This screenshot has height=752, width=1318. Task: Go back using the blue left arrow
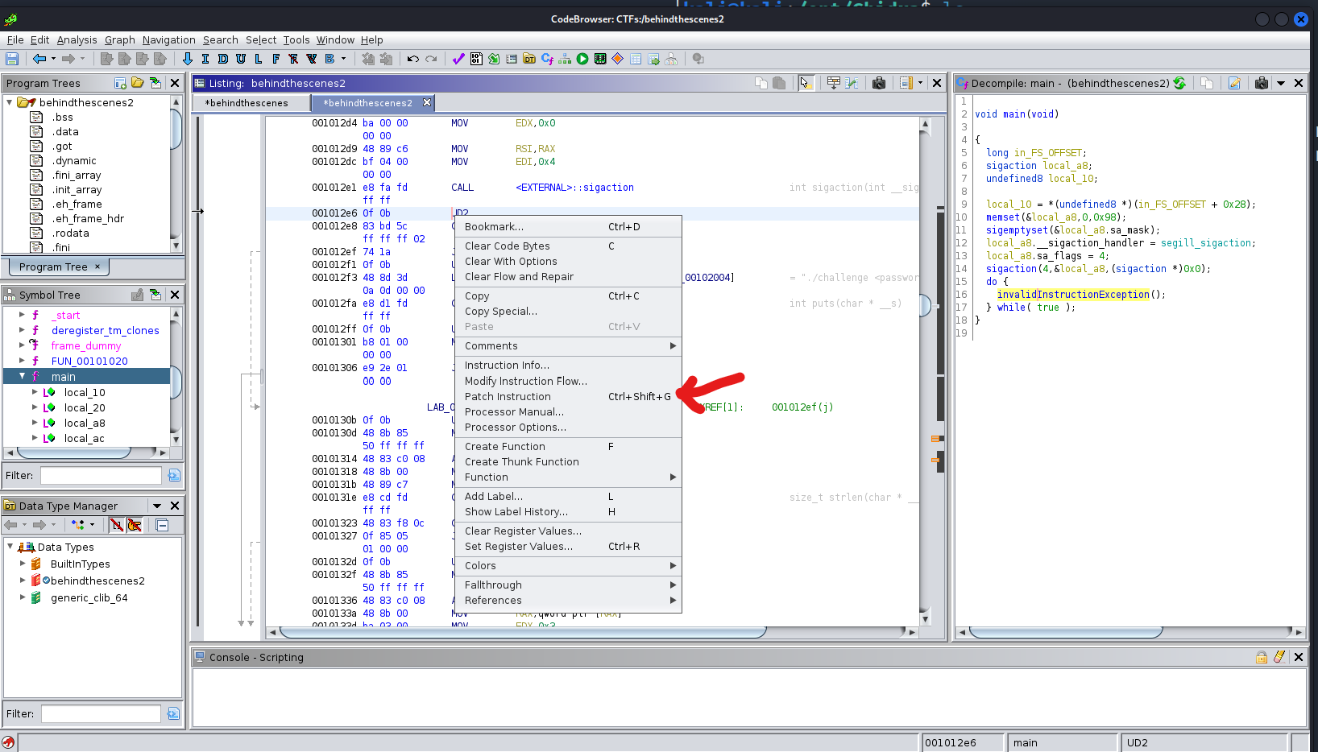coord(39,59)
